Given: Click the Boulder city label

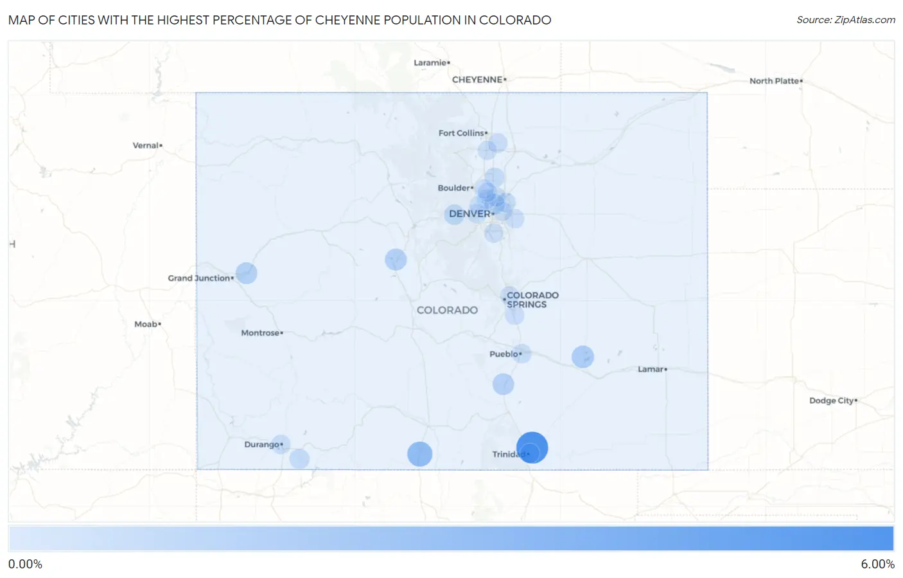Looking at the screenshot, I should click(x=454, y=188).
